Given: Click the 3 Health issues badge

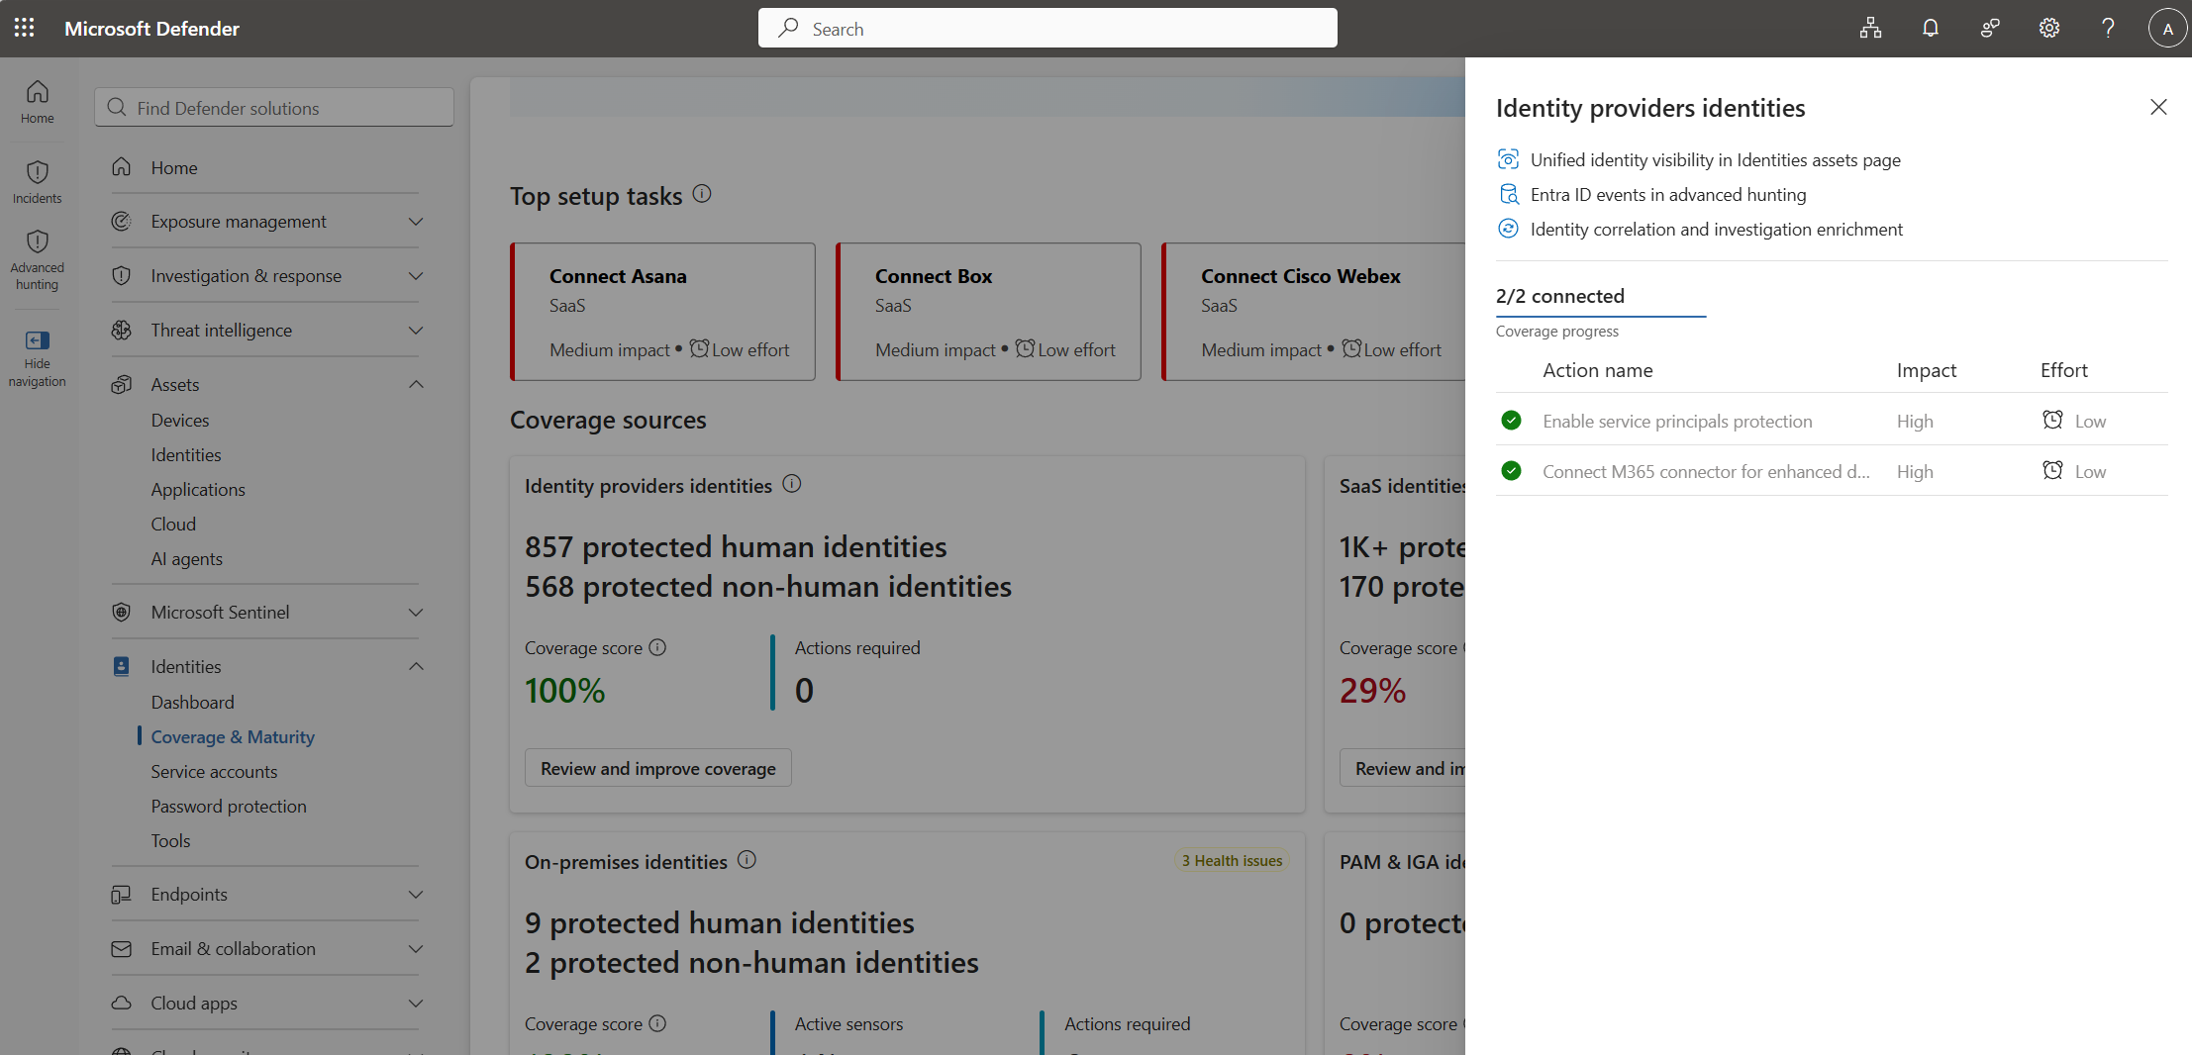Looking at the screenshot, I should pyautogui.click(x=1232, y=860).
